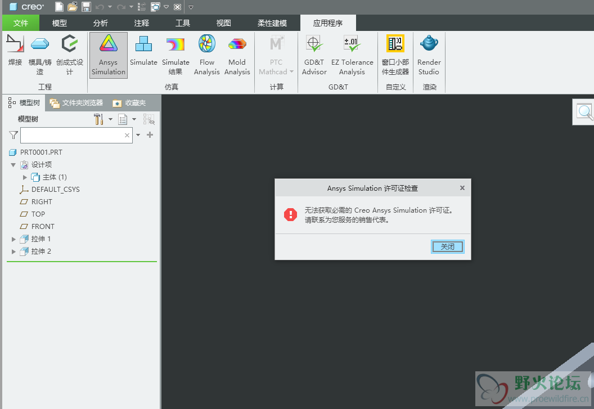
Task: Select the 应用程序 ribbon tab
Action: [328, 23]
